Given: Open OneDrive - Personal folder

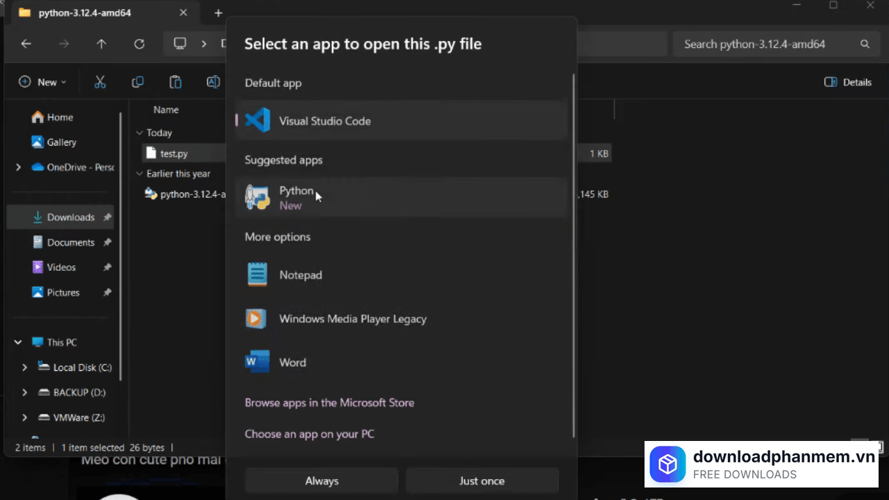Looking at the screenshot, I should click(x=72, y=167).
